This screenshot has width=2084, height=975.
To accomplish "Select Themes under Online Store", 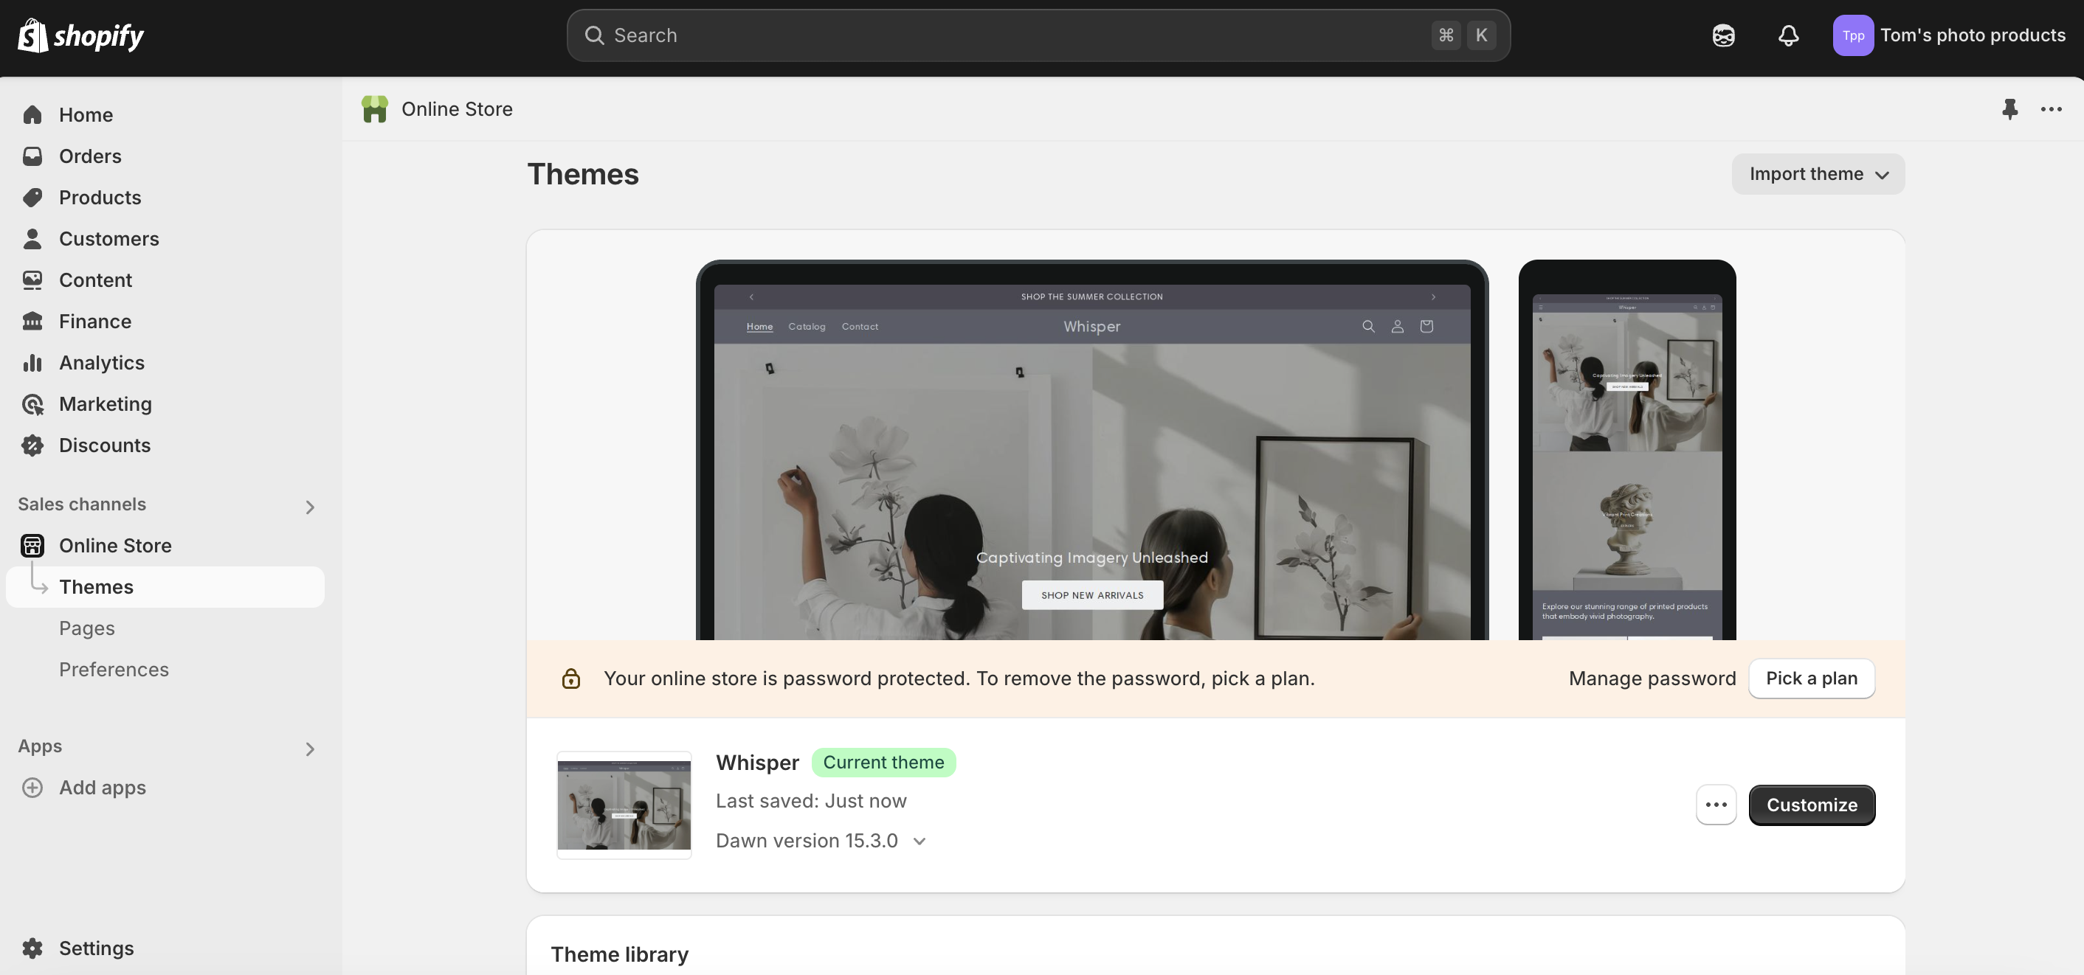I will [165, 587].
